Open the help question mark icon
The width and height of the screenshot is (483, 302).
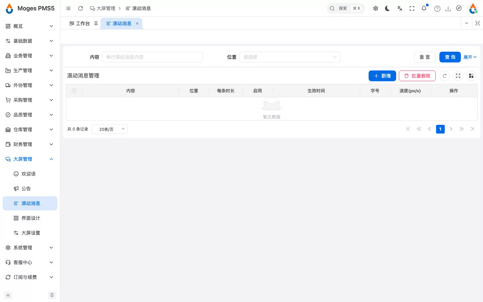pyautogui.click(x=437, y=9)
